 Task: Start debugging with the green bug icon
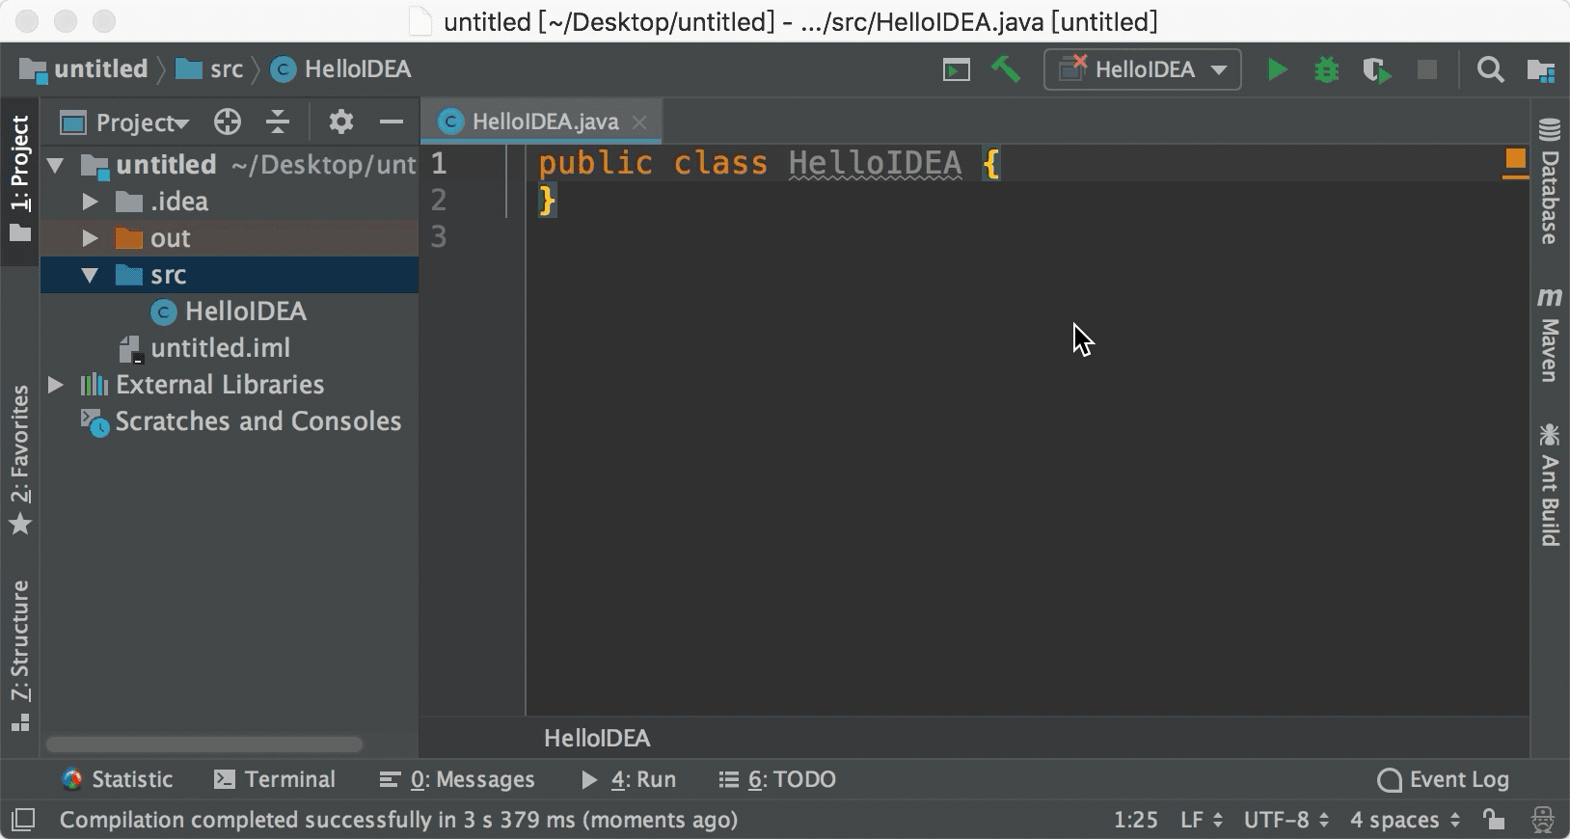point(1327,69)
